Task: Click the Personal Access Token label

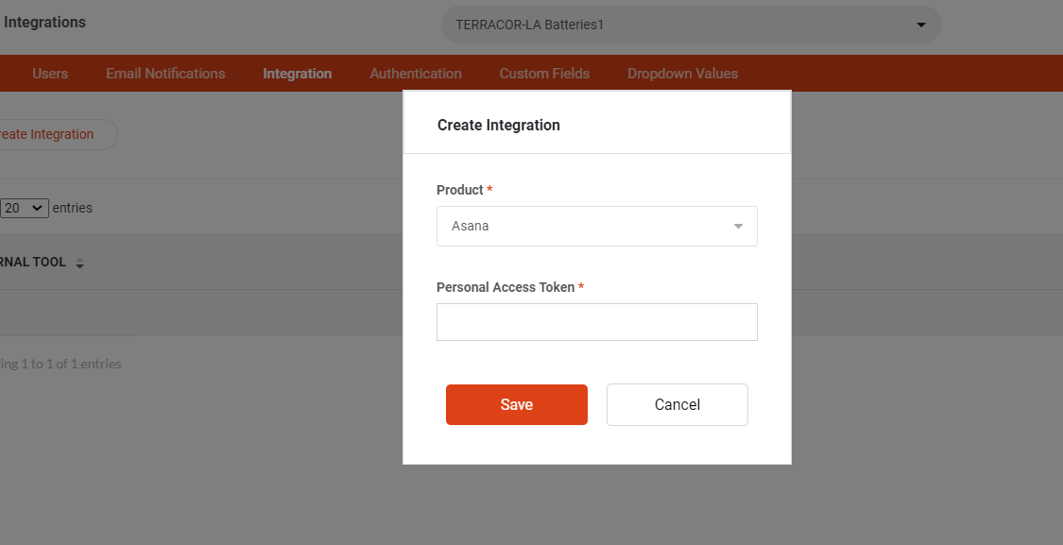Action: coord(506,287)
